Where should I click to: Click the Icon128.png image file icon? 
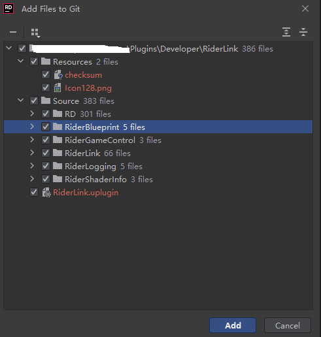(x=58, y=88)
